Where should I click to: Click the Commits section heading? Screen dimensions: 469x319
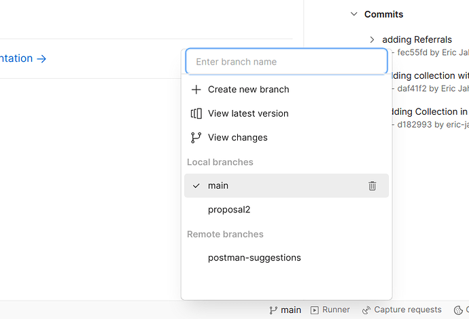pos(383,14)
